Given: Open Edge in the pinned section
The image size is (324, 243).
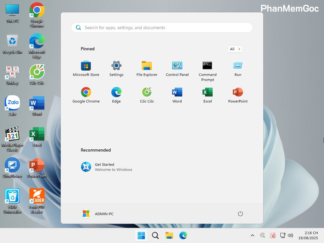Looking at the screenshot, I should coord(116,95).
